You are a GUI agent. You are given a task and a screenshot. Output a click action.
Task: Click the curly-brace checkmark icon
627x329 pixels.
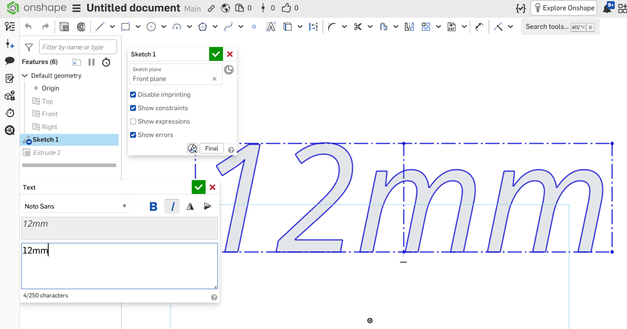coord(521,8)
